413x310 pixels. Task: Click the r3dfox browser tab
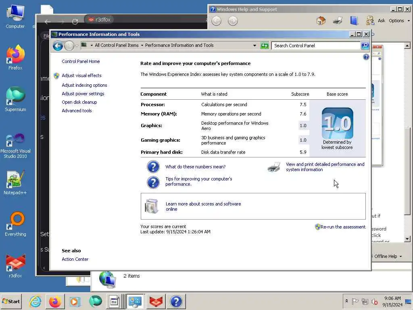[x=100, y=19]
